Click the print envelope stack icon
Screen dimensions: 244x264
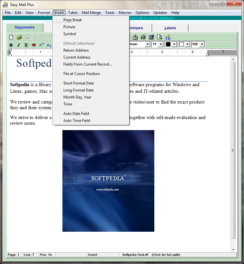coord(151,37)
